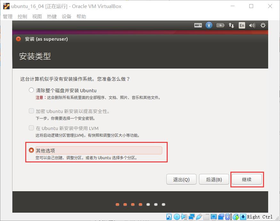
Task: Open the 视图 menu
Action: (x=37, y=16)
